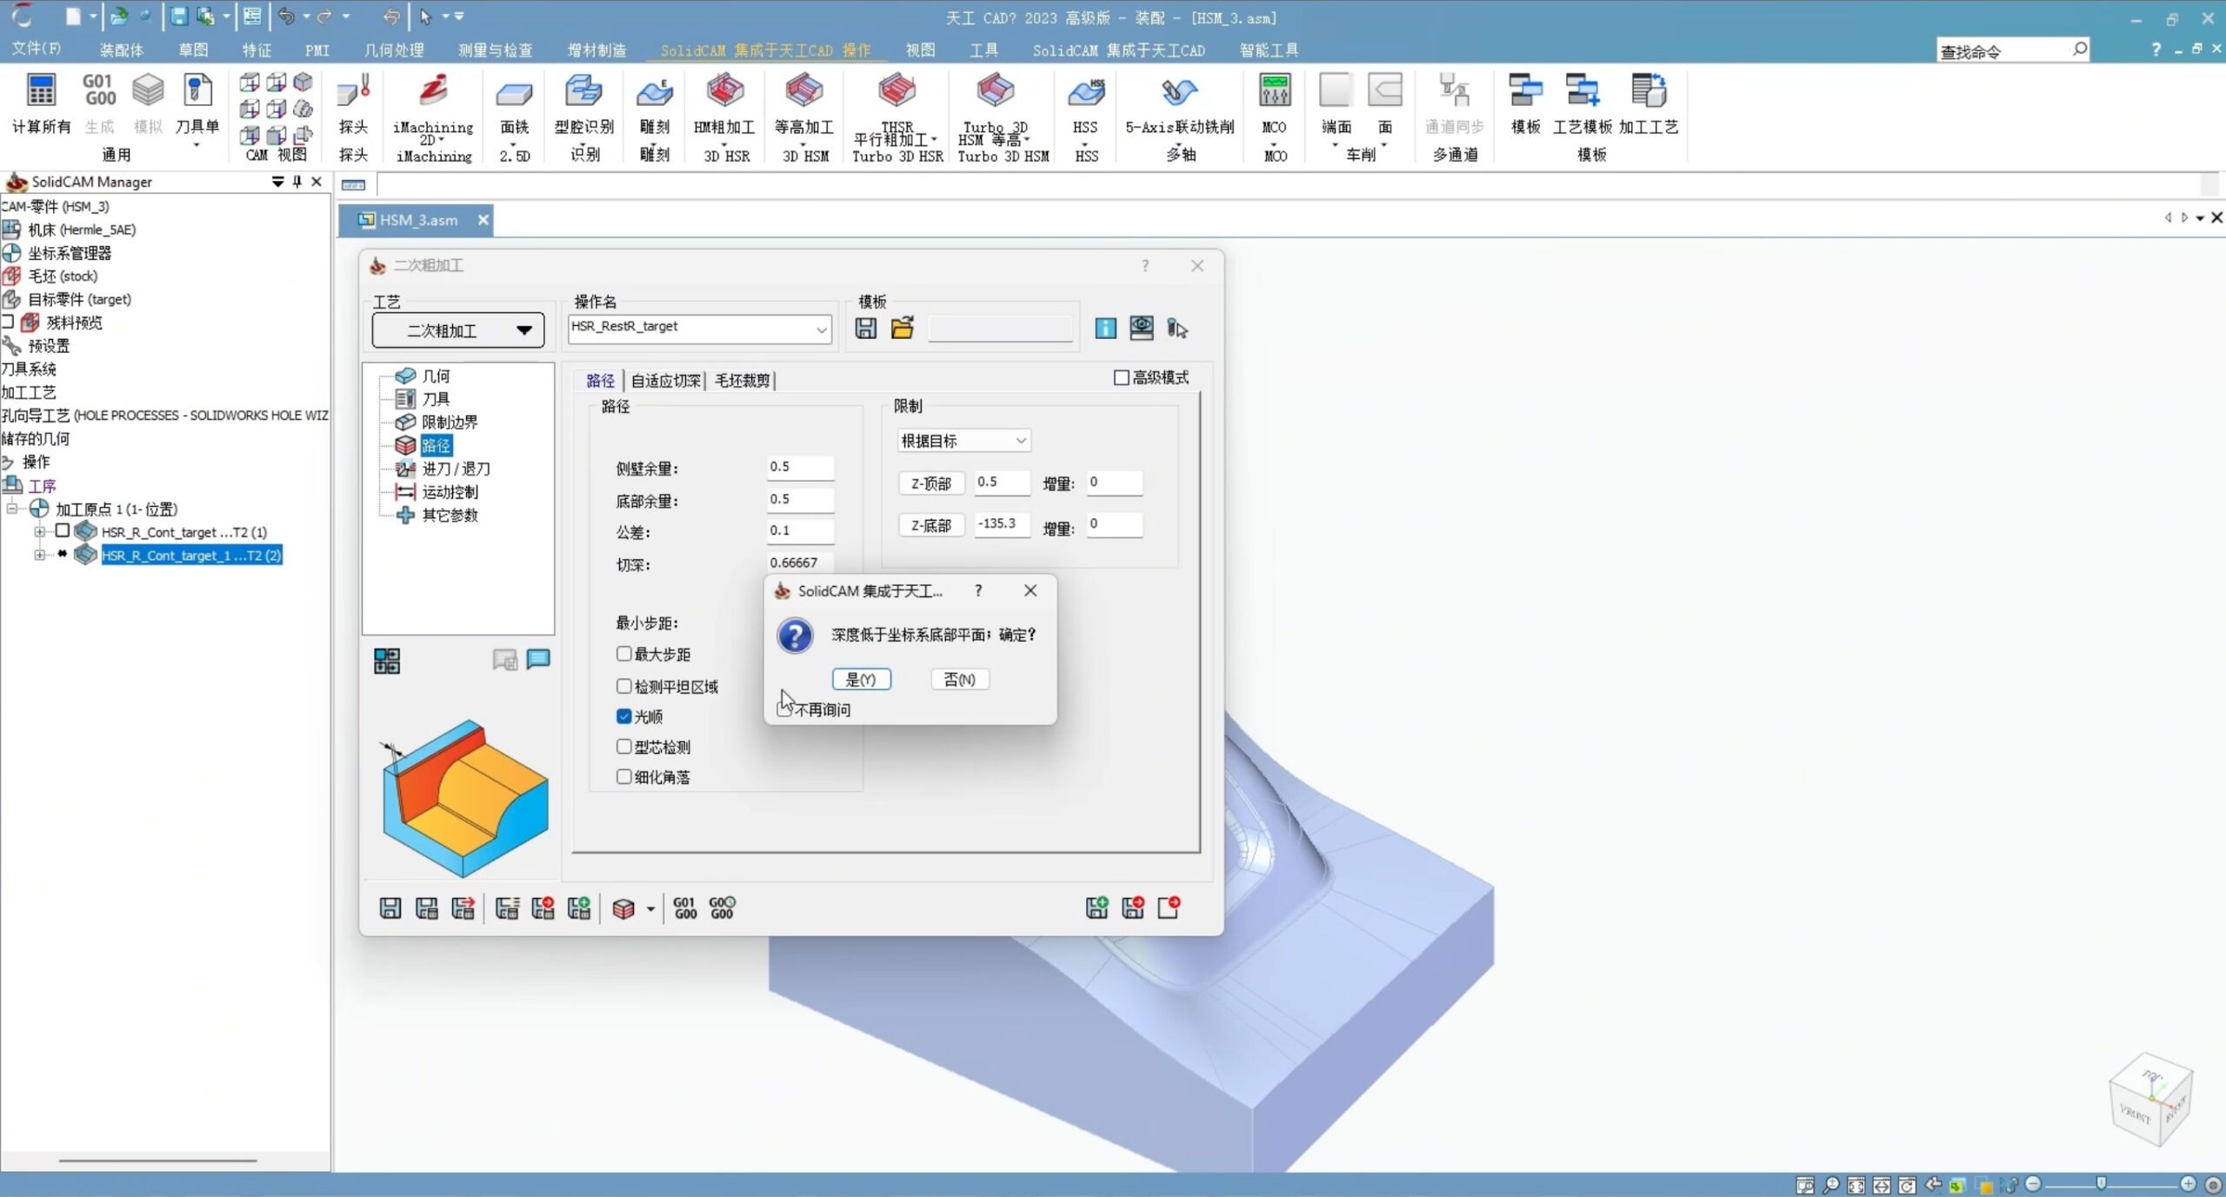Open the 智能工具 ribbon tab

coord(1269,50)
